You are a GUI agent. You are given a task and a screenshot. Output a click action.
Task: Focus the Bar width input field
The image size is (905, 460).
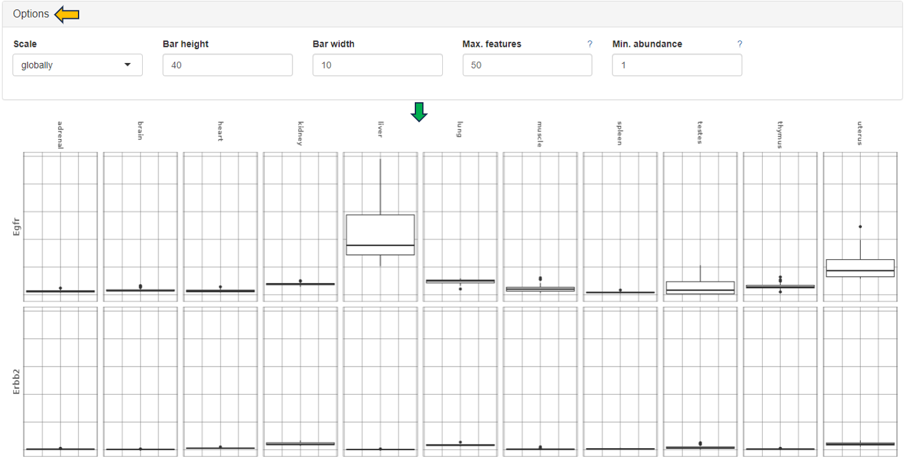(377, 65)
